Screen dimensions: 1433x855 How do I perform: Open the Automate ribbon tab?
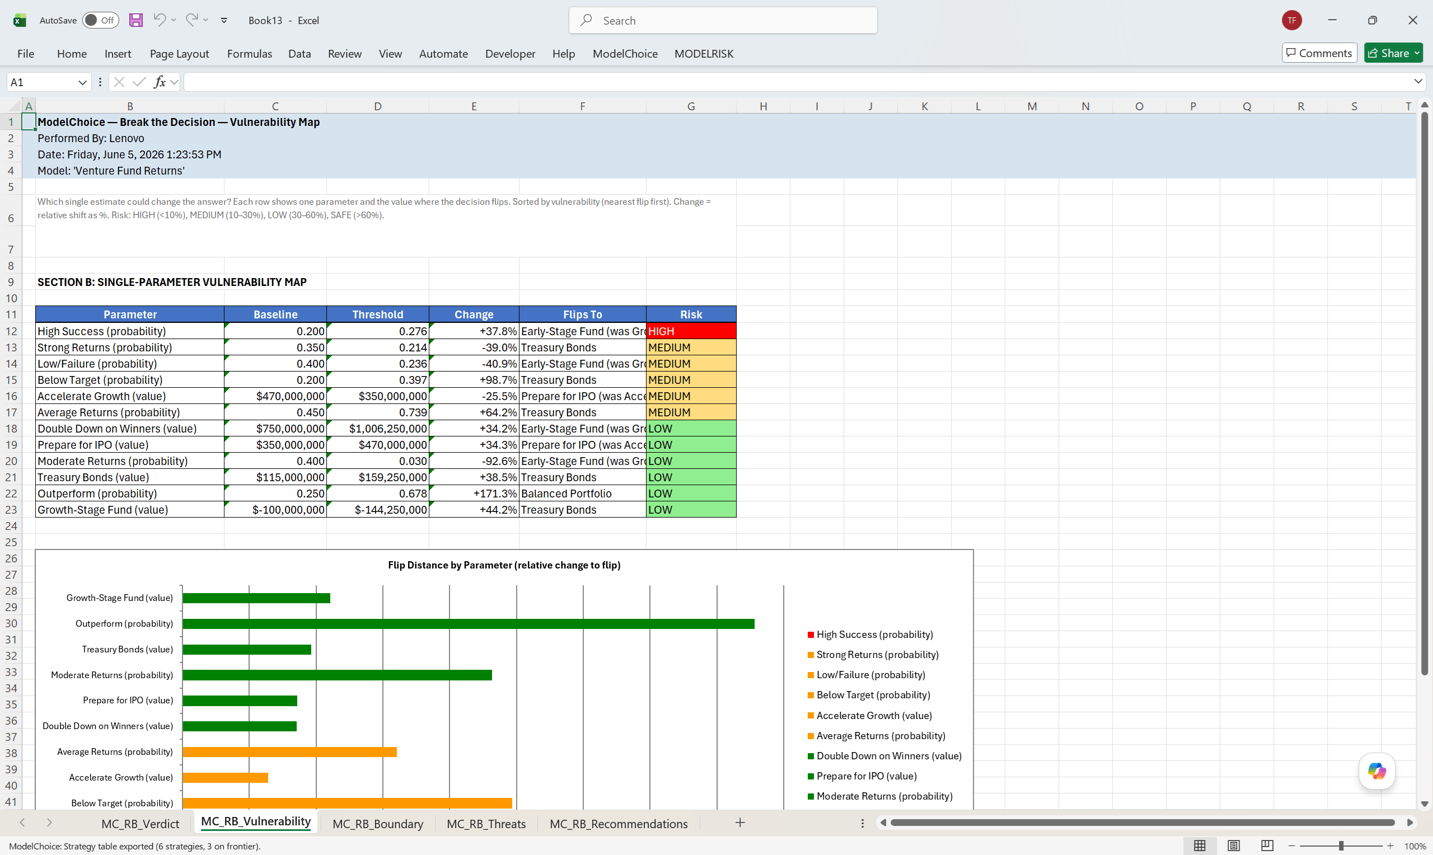click(x=443, y=54)
